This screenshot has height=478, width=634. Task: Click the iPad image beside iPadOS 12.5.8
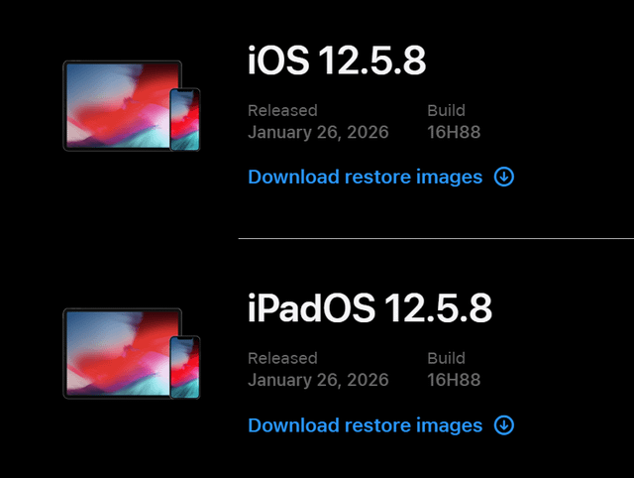[117, 353]
